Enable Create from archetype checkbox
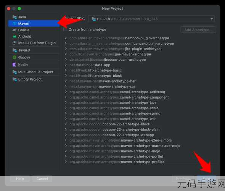Screen dimensions: 225x191 (x=65, y=29)
